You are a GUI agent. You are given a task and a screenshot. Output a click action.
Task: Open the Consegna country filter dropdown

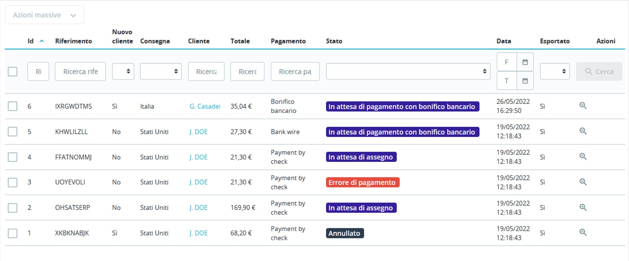click(161, 72)
